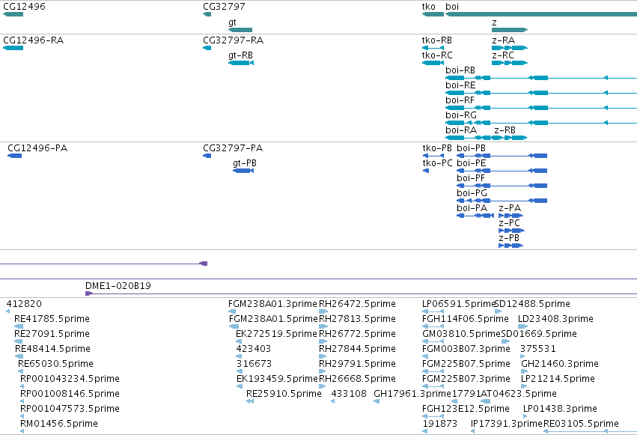Click the z-RC transcript
The height and width of the screenshot is (435, 637).
[x=510, y=63]
